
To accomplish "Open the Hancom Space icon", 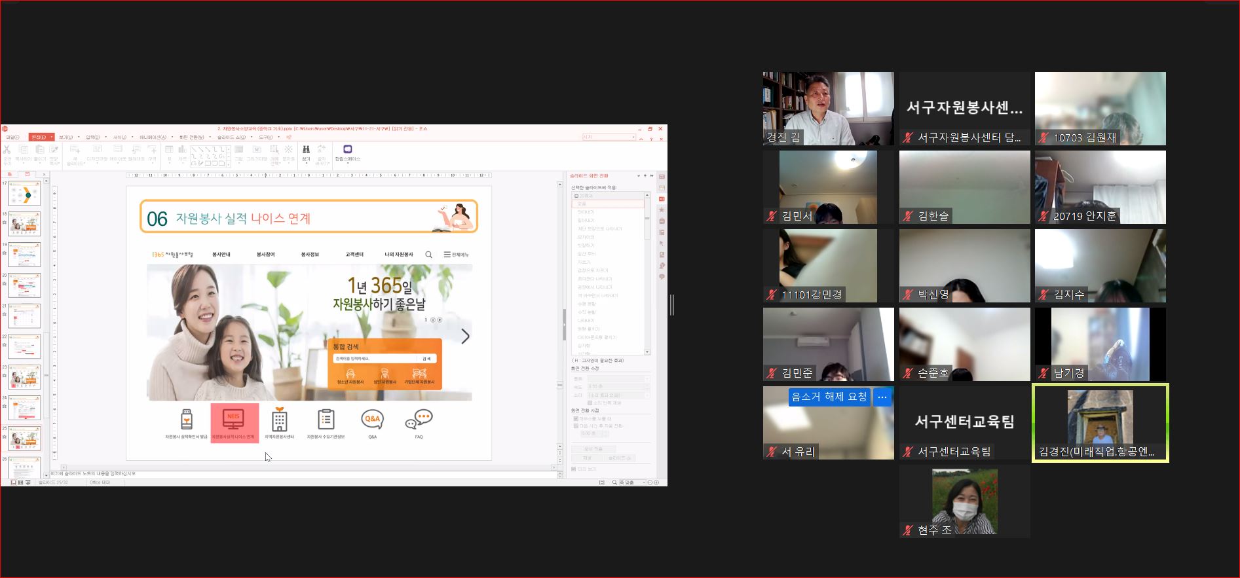I will click(x=347, y=149).
